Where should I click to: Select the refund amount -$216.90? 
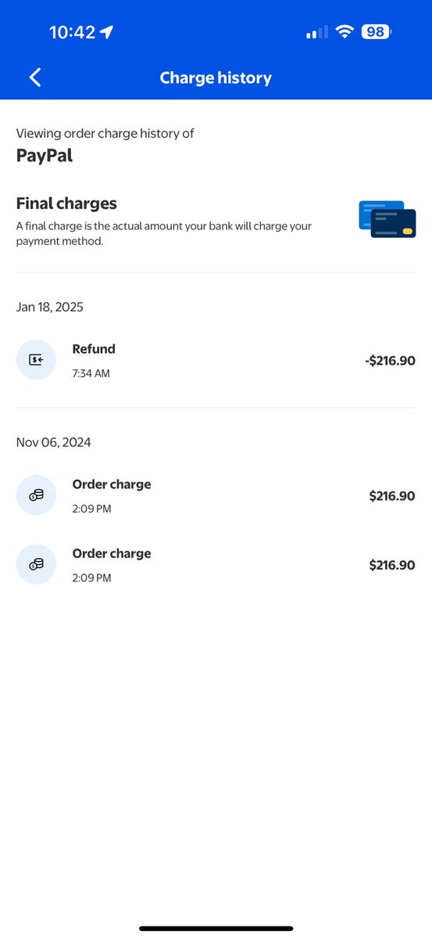[x=390, y=361]
